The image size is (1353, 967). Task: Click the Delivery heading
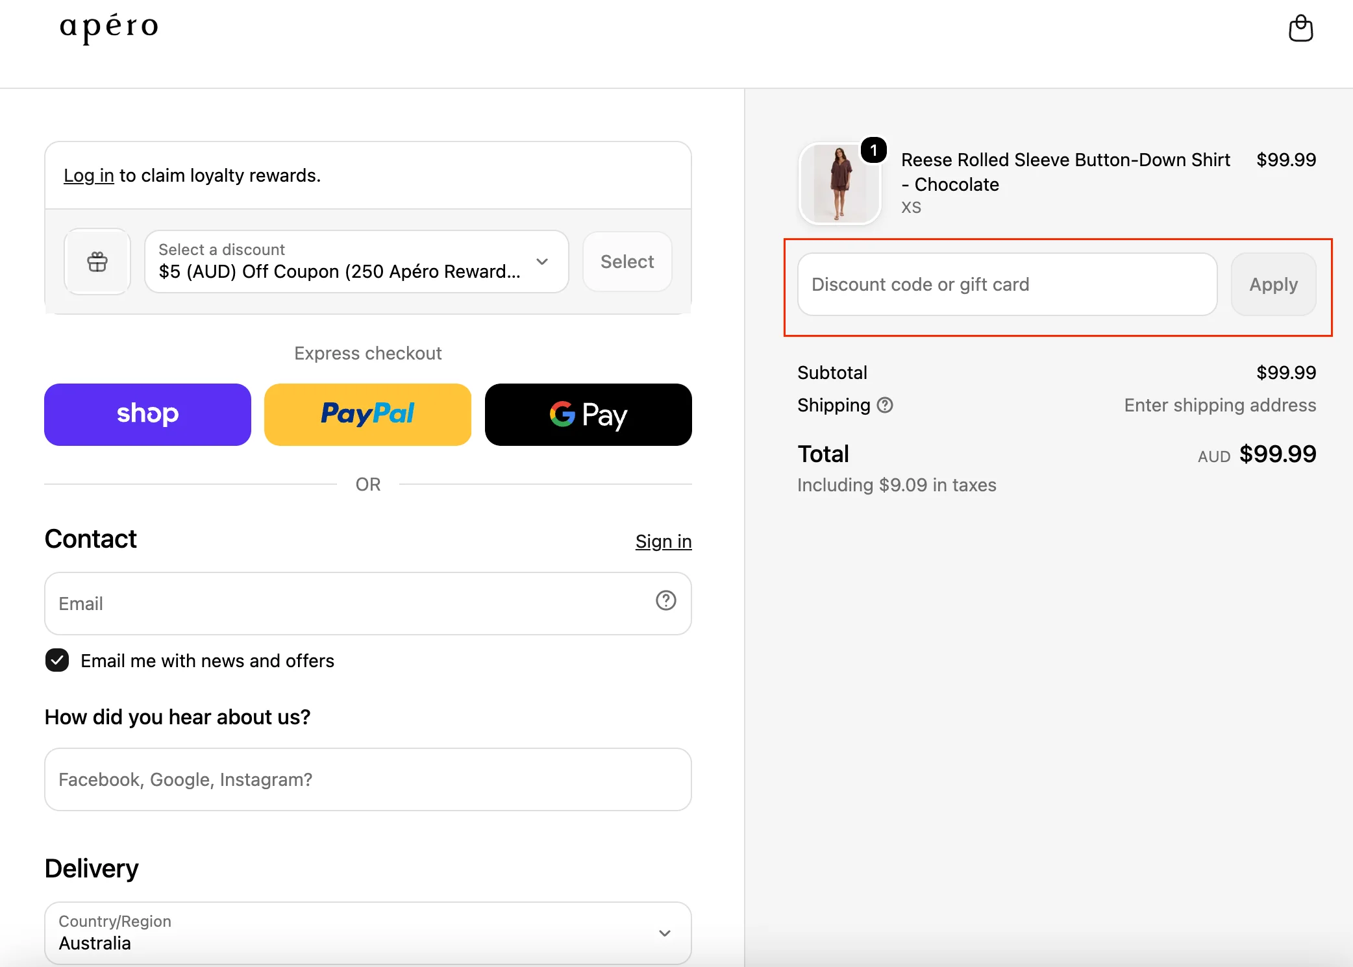pyautogui.click(x=92, y=868)
